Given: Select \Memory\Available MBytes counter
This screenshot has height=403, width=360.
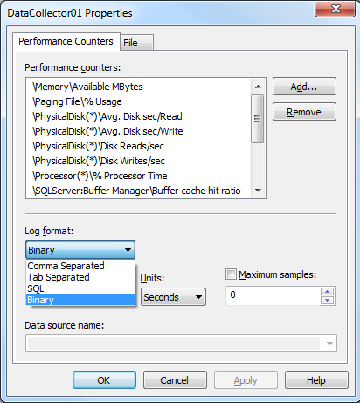Looking at the screenshot, I should click(x=87, y=87).
